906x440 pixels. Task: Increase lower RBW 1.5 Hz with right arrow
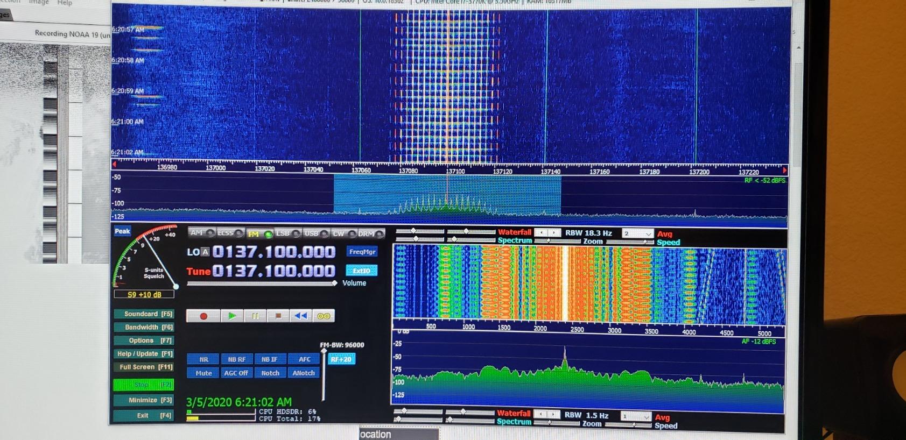click(553, 415)
